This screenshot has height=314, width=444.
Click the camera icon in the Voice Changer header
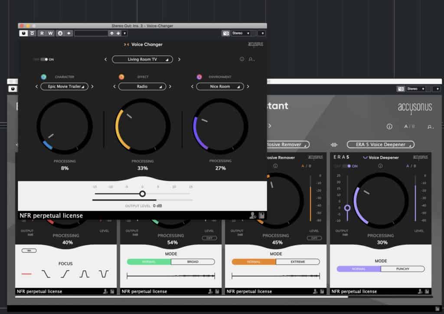[x=225, y=33]
